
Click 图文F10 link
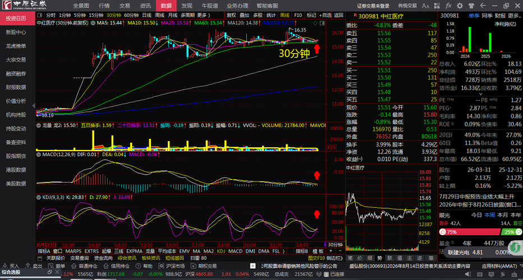tap(316, 258)
